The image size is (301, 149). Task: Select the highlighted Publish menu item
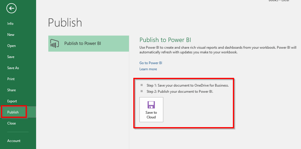pos(13,112)
